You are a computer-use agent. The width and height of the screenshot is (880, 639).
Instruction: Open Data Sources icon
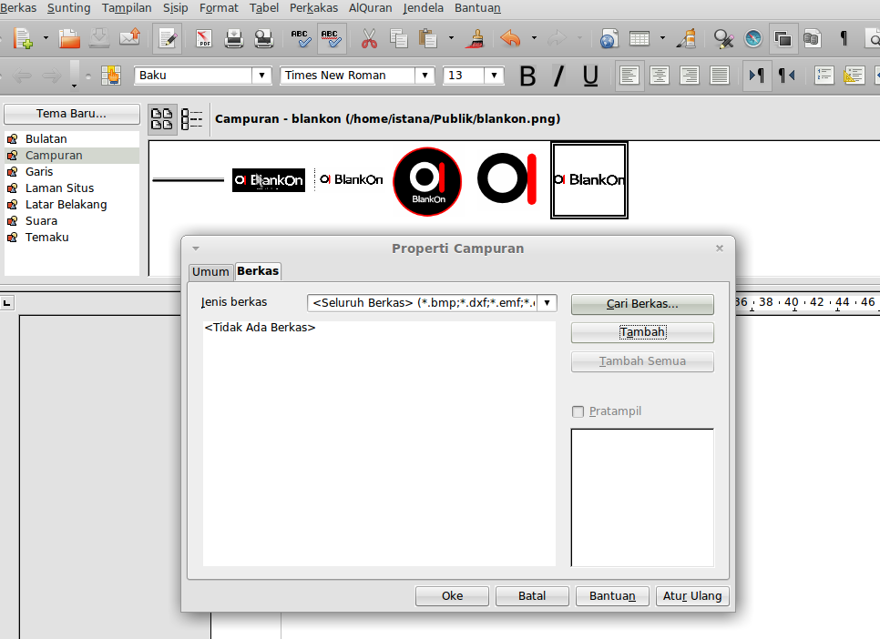812,39
